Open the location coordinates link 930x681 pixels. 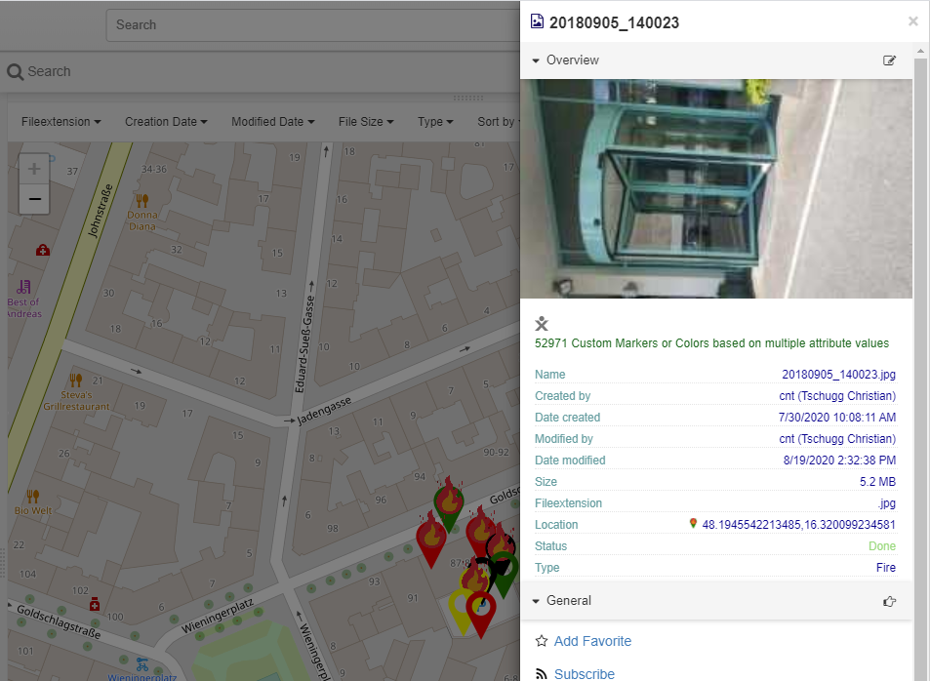pyautogui.click(x=798, y=525)
